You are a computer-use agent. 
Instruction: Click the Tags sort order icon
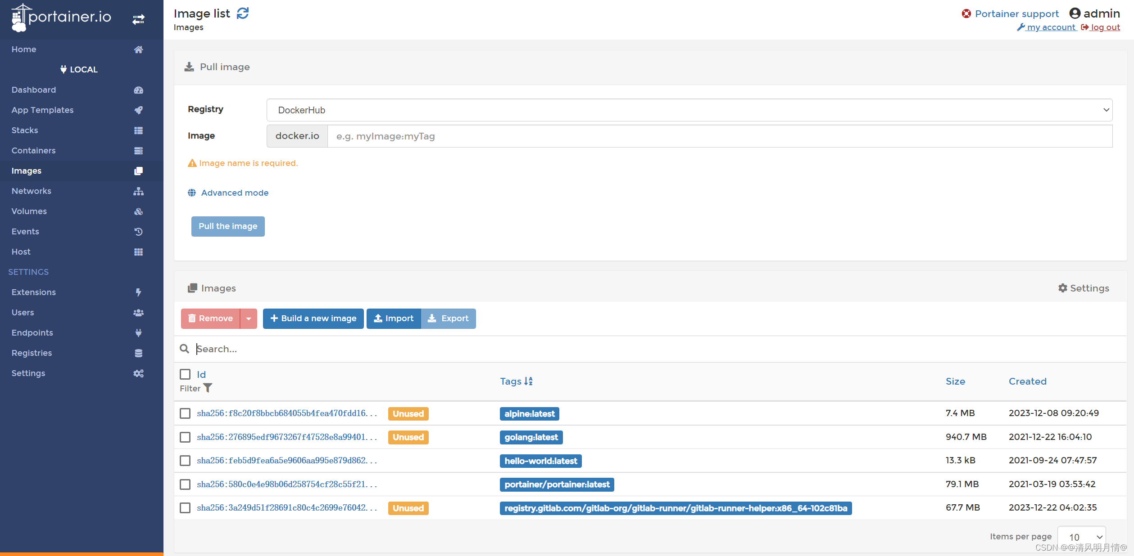(528, 381)
